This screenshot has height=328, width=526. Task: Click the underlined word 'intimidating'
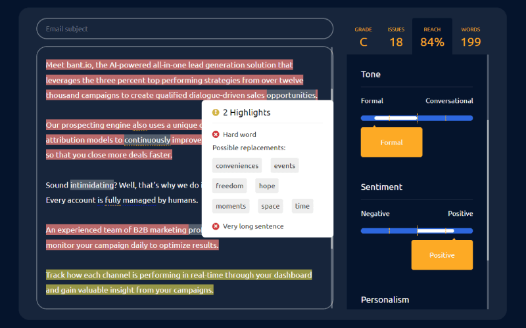92,185
